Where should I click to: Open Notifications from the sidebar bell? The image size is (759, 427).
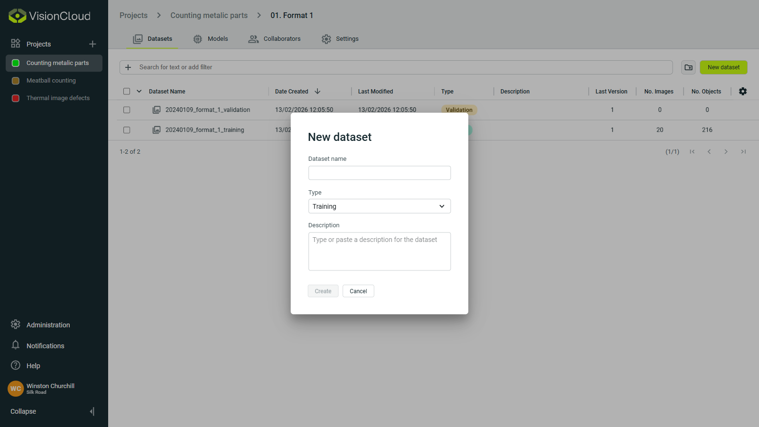[x=16, y=345]
